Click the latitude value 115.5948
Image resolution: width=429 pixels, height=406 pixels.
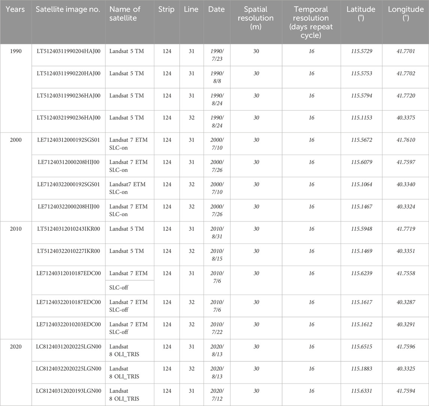362,229
